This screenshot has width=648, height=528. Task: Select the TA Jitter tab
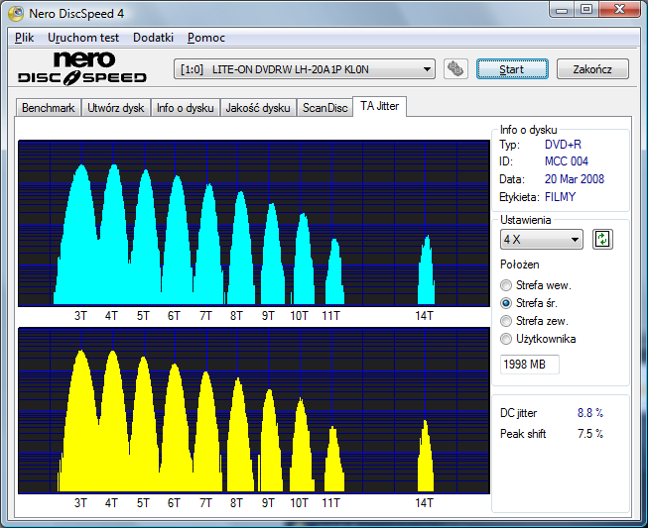pyautogui.click(x=379, y=106)
